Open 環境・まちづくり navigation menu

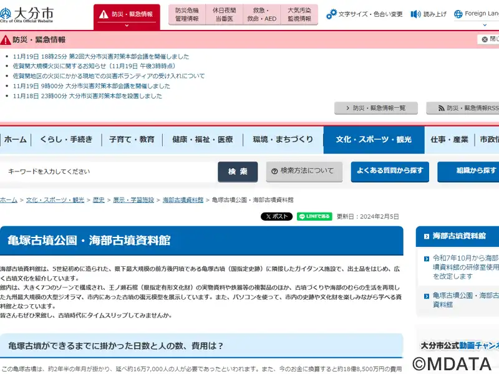point(283,140)
